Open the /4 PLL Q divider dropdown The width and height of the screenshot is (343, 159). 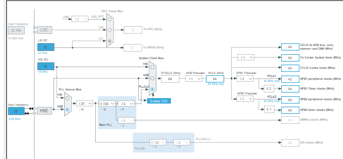(126, 120)
